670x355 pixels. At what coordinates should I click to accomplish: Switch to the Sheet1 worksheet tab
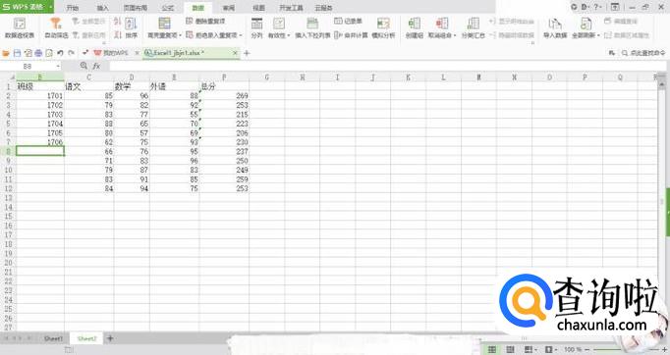53,338
